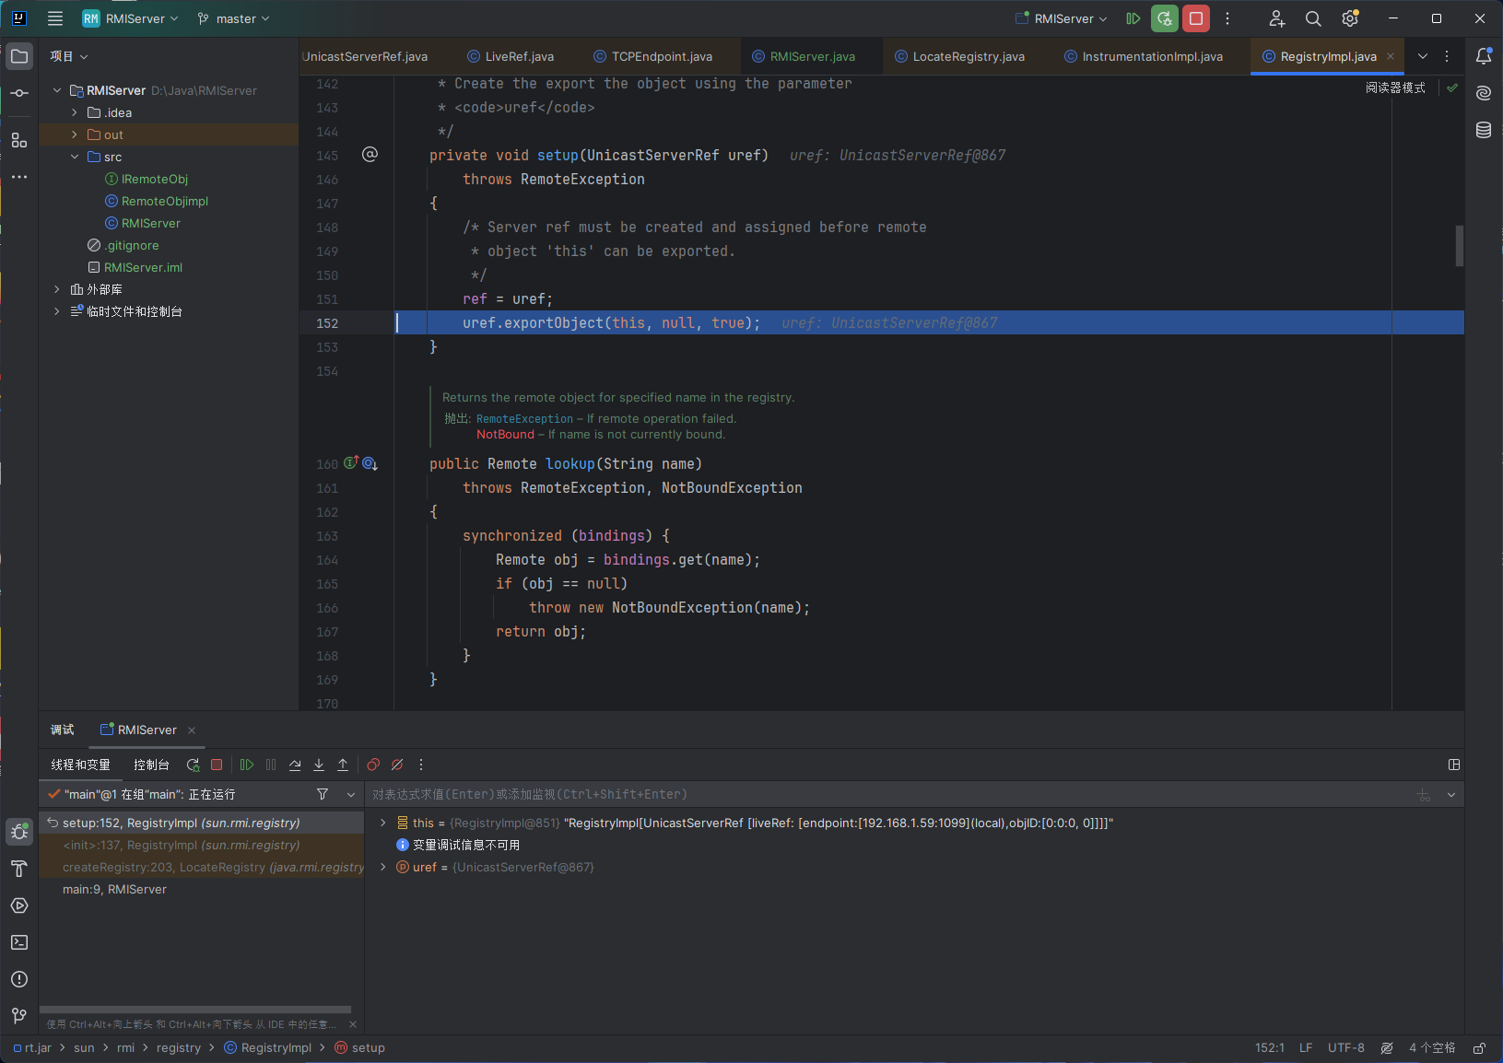Switch to the LiveRef.java tab
This screenshot has height=1063, width=1503.
511,56
